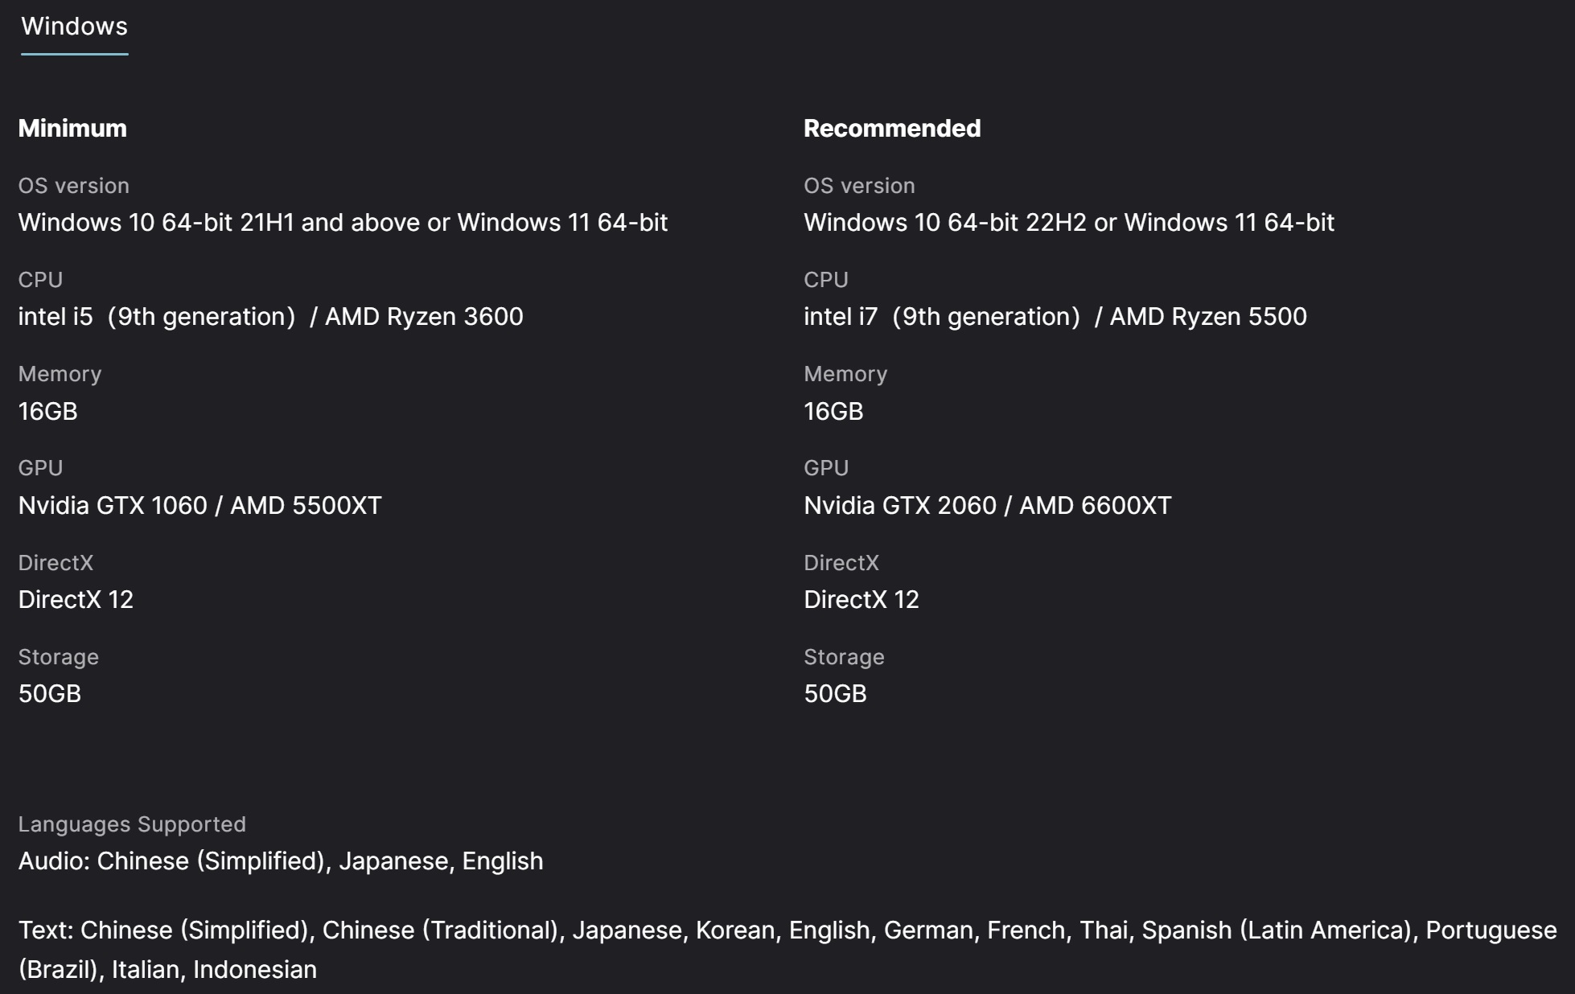The width and height of the screenshot is (1575, 994).
Task: Select the Windows platform tab
Action: [x=74, y=27]
